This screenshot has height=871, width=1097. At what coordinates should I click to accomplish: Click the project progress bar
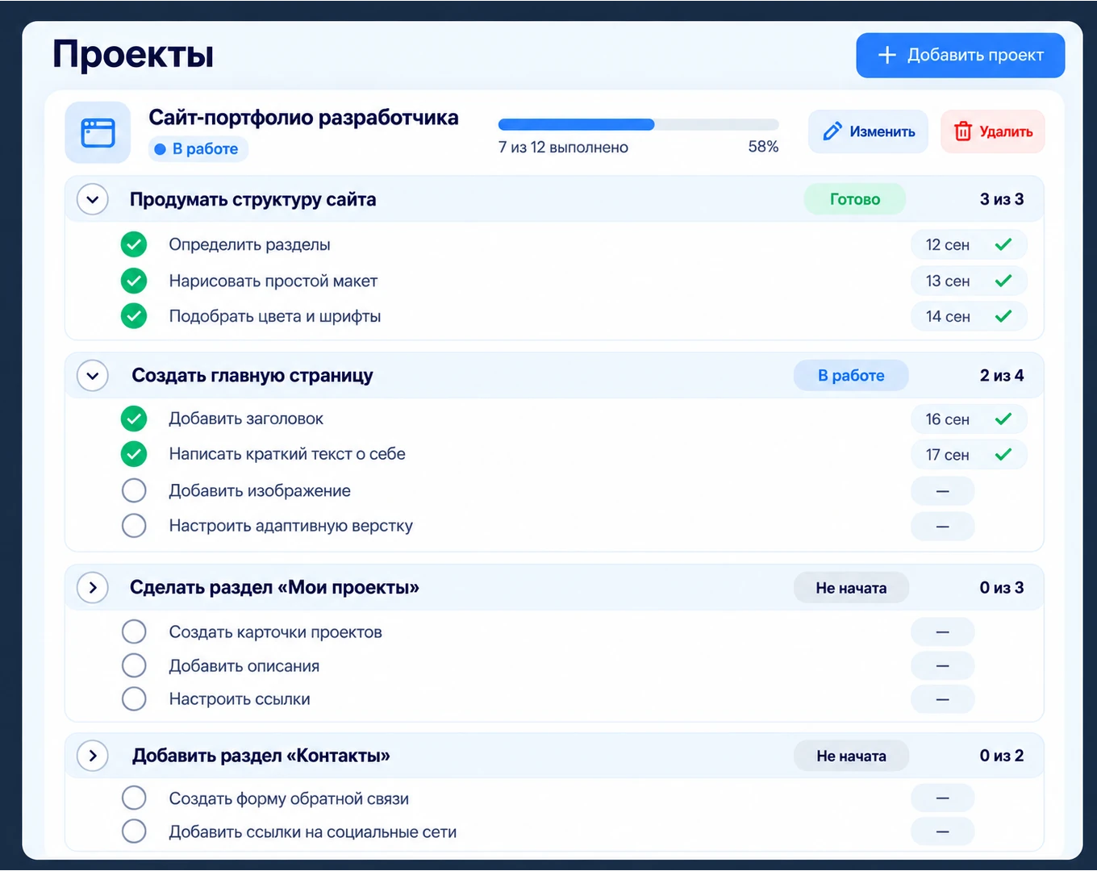tap(639, 124)
